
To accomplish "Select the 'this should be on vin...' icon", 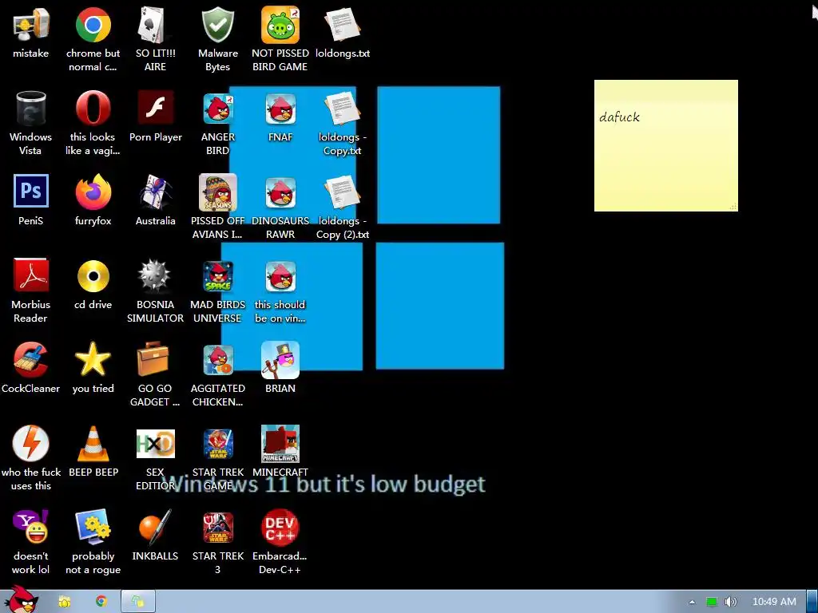I will [280, 276].
